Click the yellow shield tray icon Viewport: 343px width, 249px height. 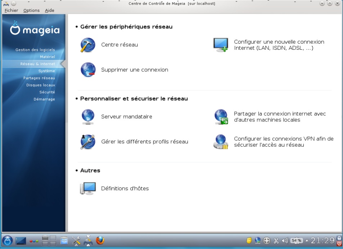[249, 241]
